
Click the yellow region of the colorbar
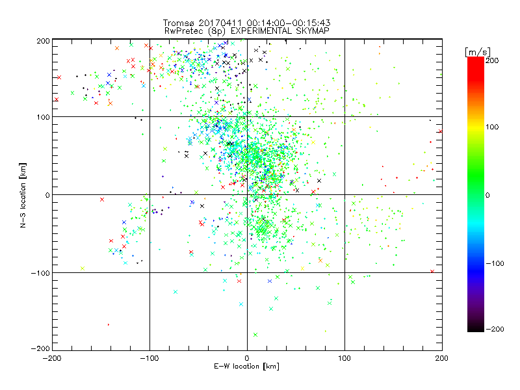click(x=476, y=127)
